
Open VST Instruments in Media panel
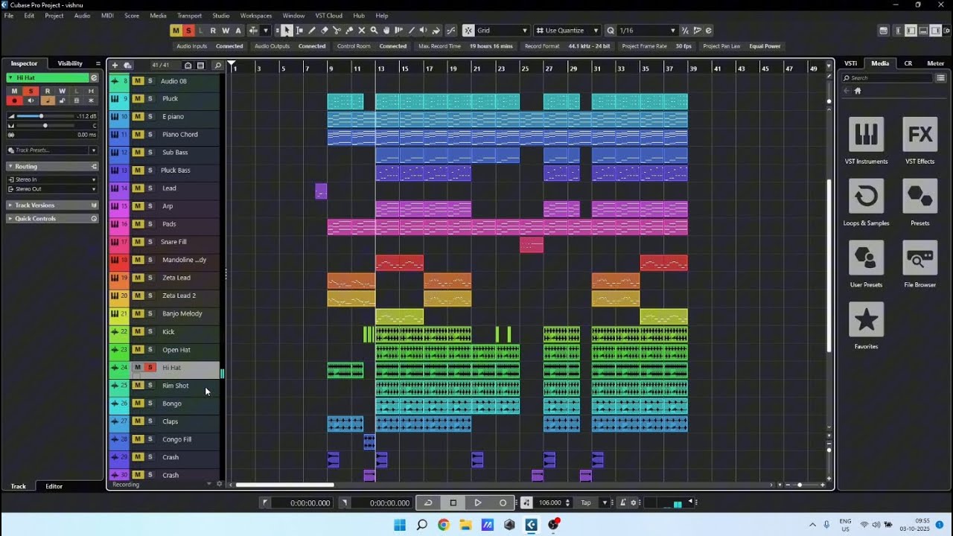(866, 141)
